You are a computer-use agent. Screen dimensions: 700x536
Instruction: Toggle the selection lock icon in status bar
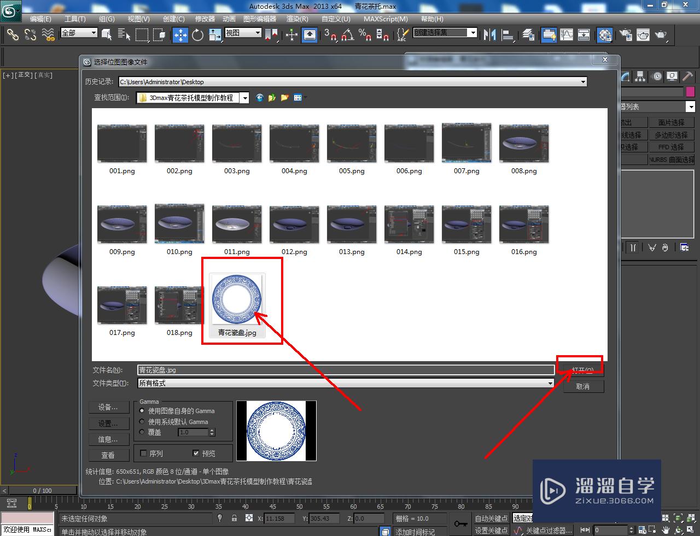[234, 518]
